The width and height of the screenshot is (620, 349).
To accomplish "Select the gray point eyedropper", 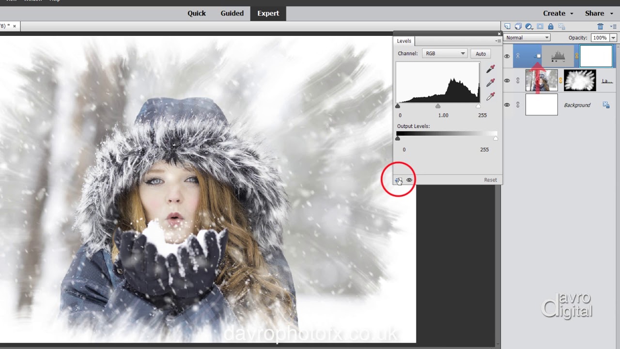I will 491,82.
